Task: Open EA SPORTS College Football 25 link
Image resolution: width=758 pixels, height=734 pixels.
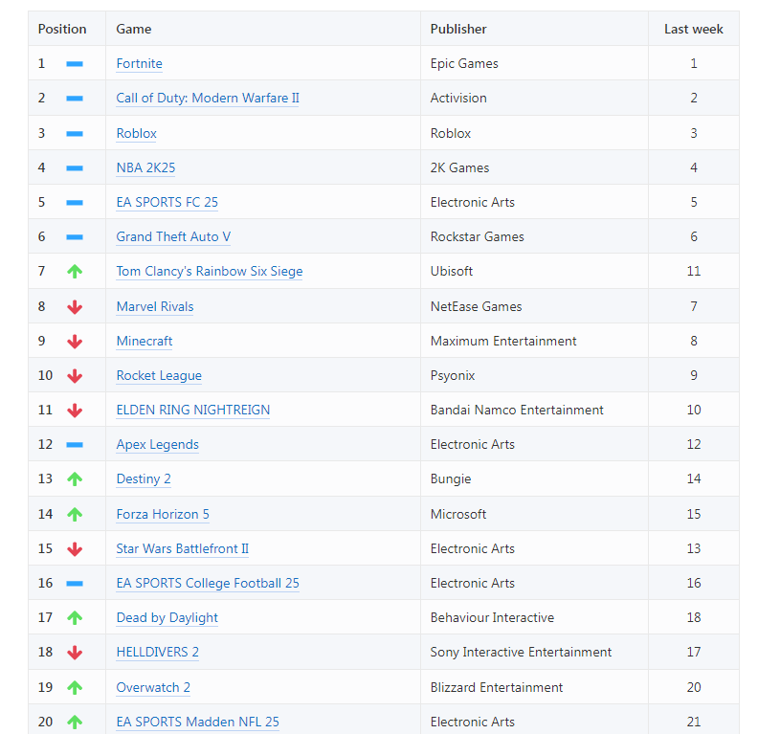Action: (208, 583)
